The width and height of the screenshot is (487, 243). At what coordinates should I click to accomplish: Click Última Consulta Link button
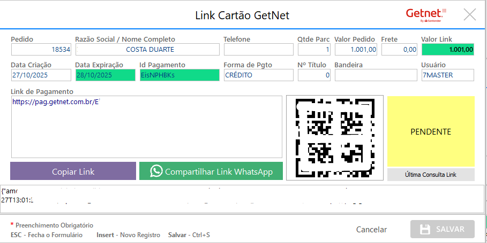(x=431, y=175)
